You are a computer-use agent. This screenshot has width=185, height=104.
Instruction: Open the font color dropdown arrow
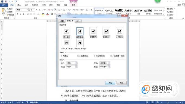[x=50, y=14]
